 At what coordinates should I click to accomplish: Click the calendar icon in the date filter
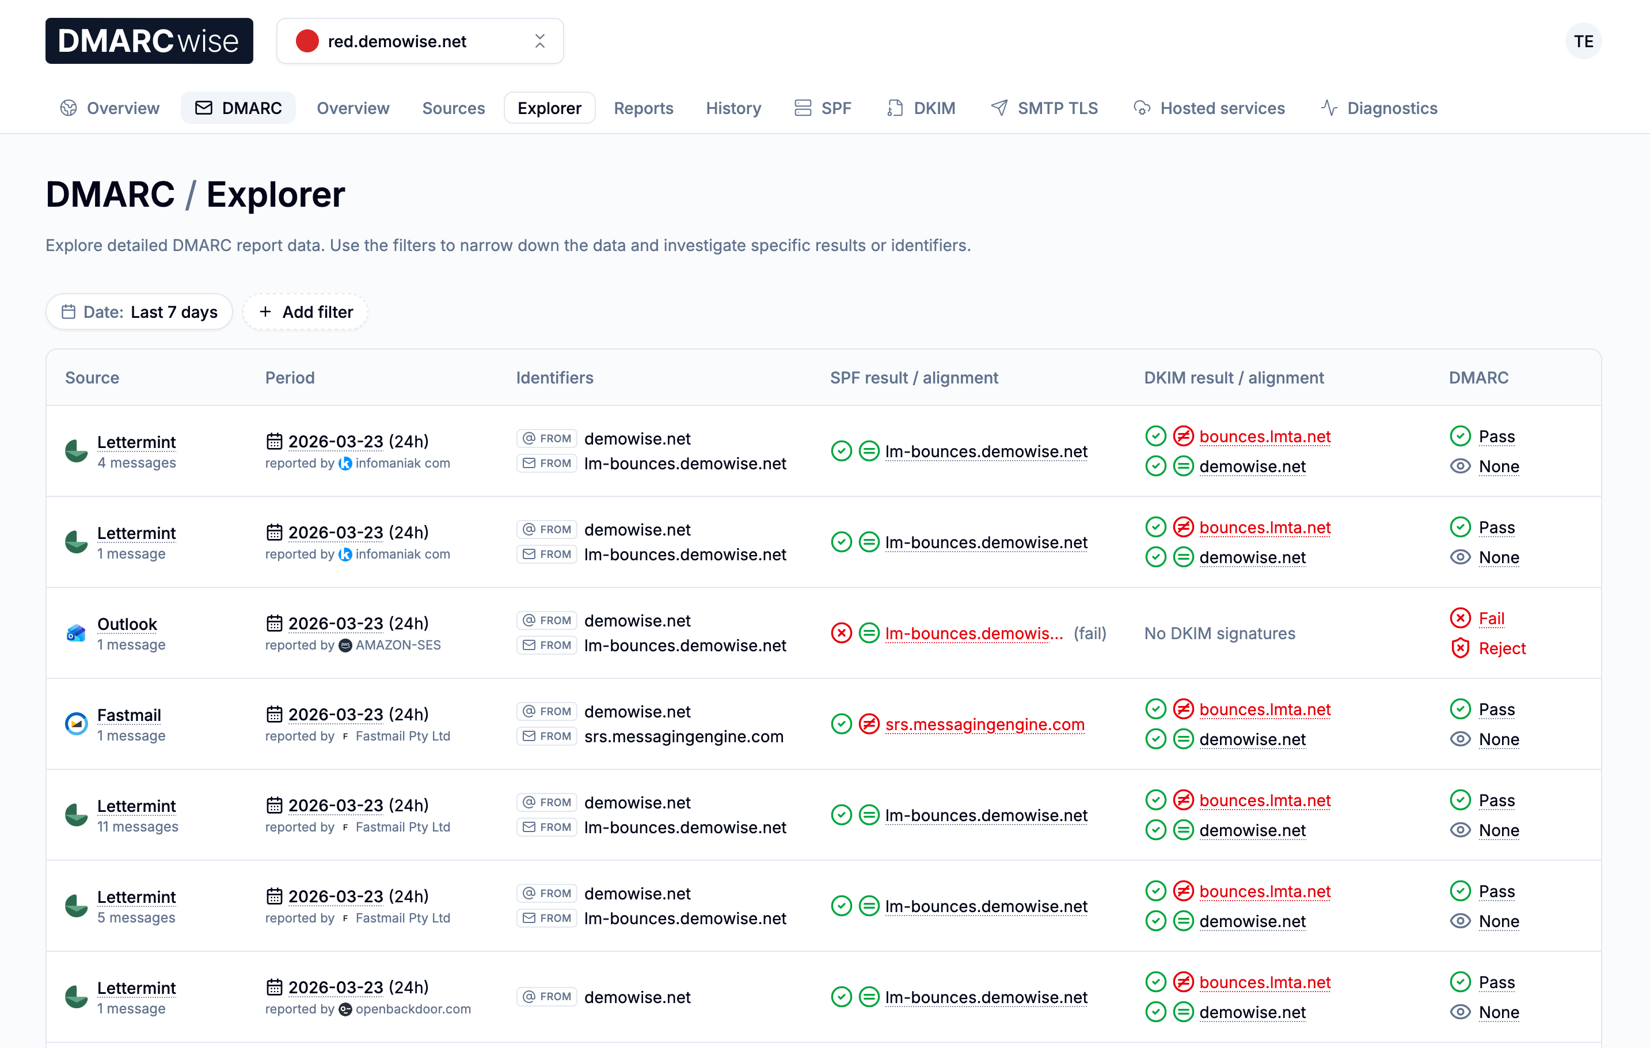[x=68, y=311]
